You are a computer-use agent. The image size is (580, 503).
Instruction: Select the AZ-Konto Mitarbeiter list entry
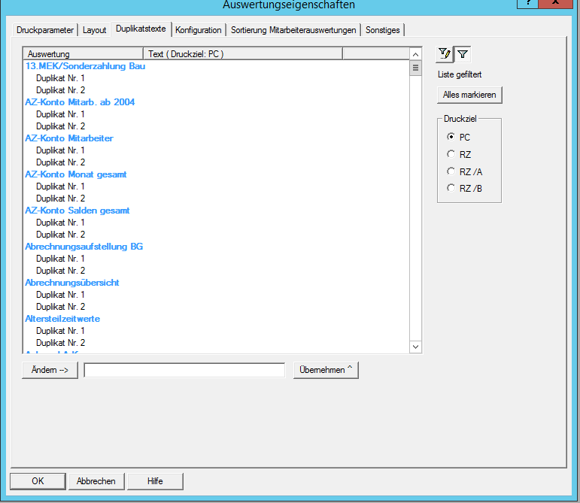[69, 138]
